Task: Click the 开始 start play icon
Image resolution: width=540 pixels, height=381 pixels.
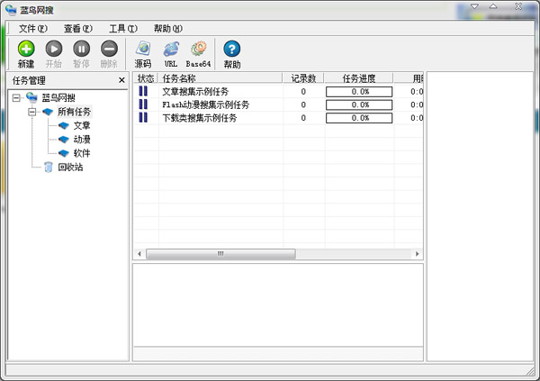Action: tap(54, 49)
